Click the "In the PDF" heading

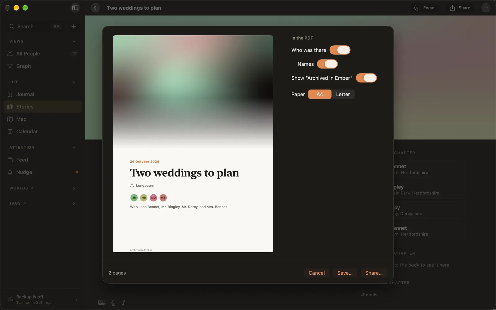click(302, 38)
